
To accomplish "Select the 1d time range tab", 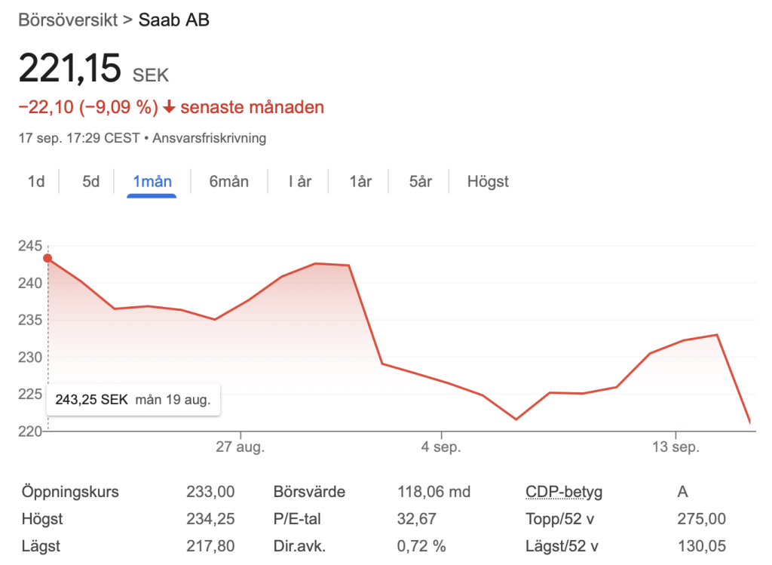I will coord(36,182).
